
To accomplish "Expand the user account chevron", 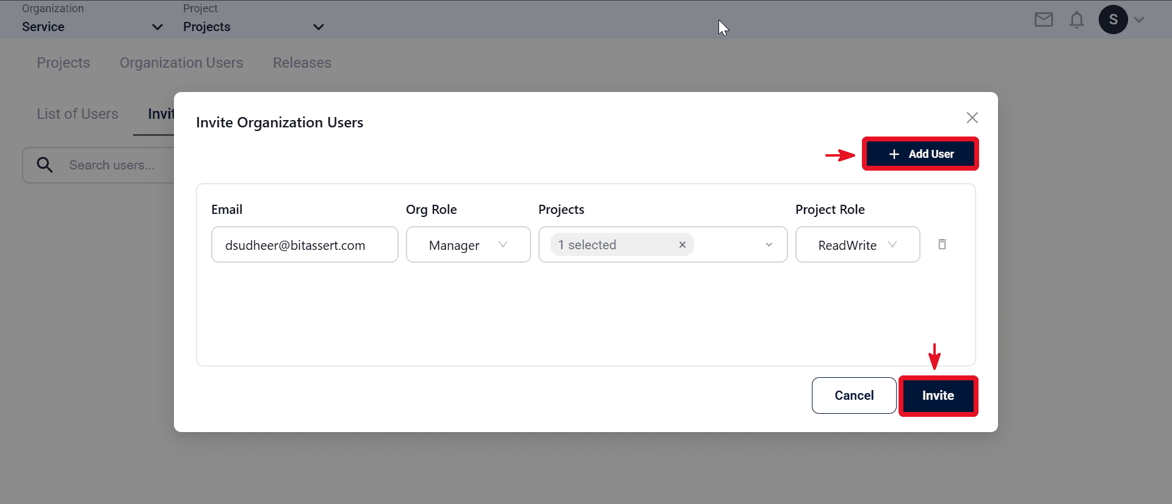I will click(1139, 20).
